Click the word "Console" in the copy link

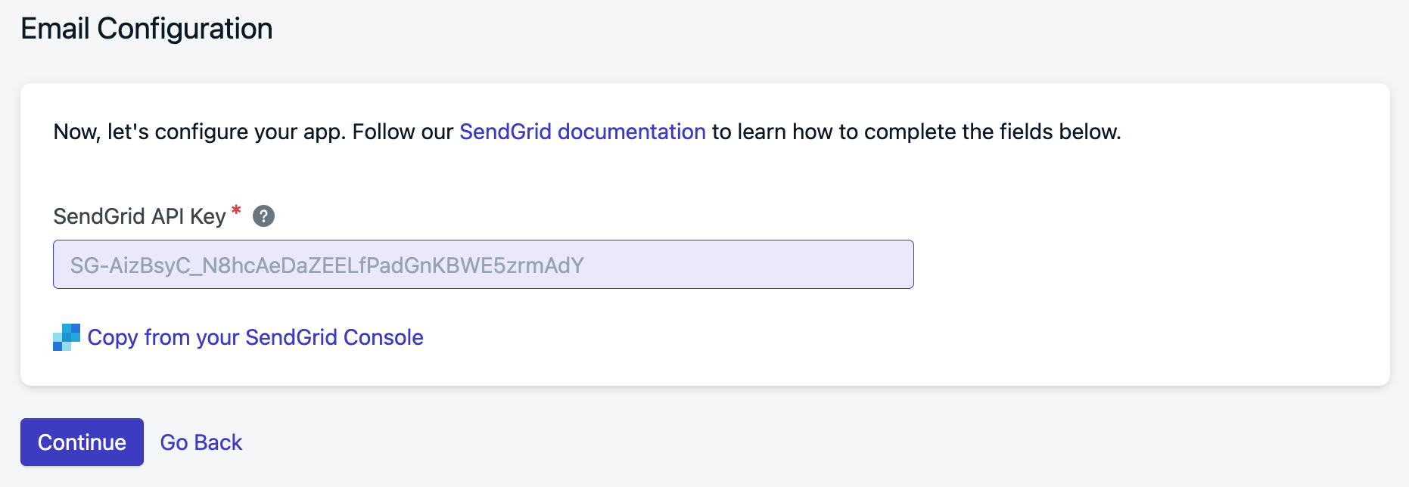[384, 337]
